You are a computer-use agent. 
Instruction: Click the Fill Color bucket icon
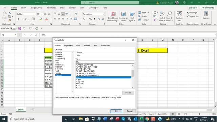(41, 19)
